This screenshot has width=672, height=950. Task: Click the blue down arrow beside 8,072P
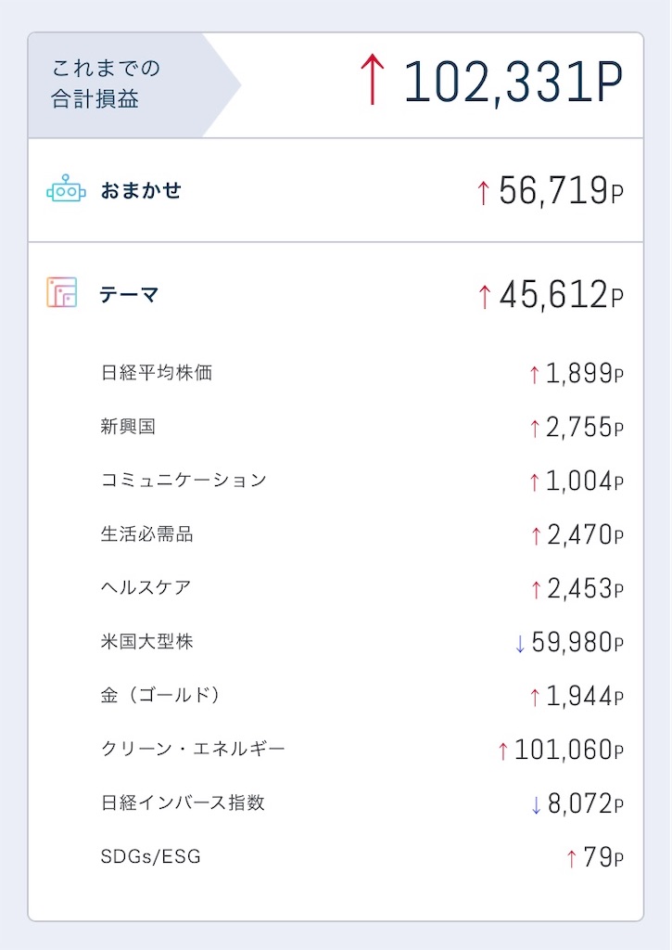click(536, 805)
